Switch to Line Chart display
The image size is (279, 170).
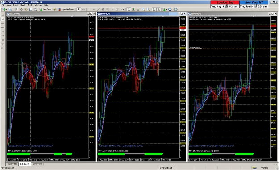138,9
